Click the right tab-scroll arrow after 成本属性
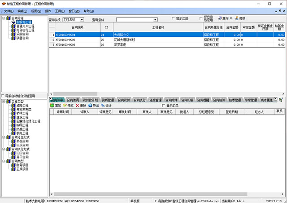This screenshot has width=287, height=203. (276, 99)
